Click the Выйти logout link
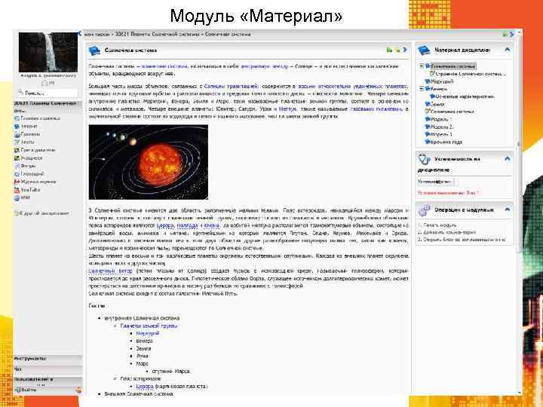543x407 pixels. click(x=29, y=390)
